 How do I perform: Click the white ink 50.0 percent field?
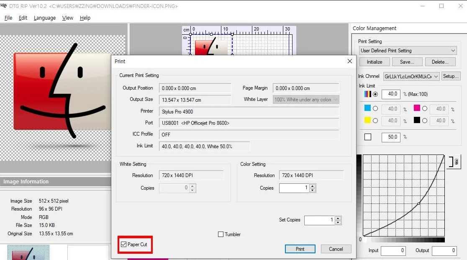[x=391, y=137]
